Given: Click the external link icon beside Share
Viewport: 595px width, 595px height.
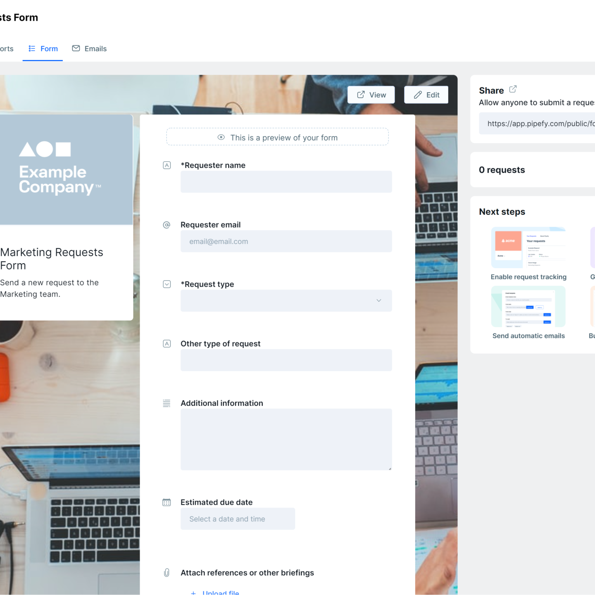Looking at the screenshot, I should tap(513, 89).
